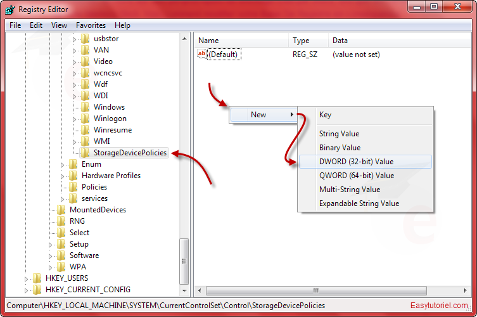Screen dimensions: 477x317
Task: Click the values pane horizontal scrollbar thumb
Action: 316,290
